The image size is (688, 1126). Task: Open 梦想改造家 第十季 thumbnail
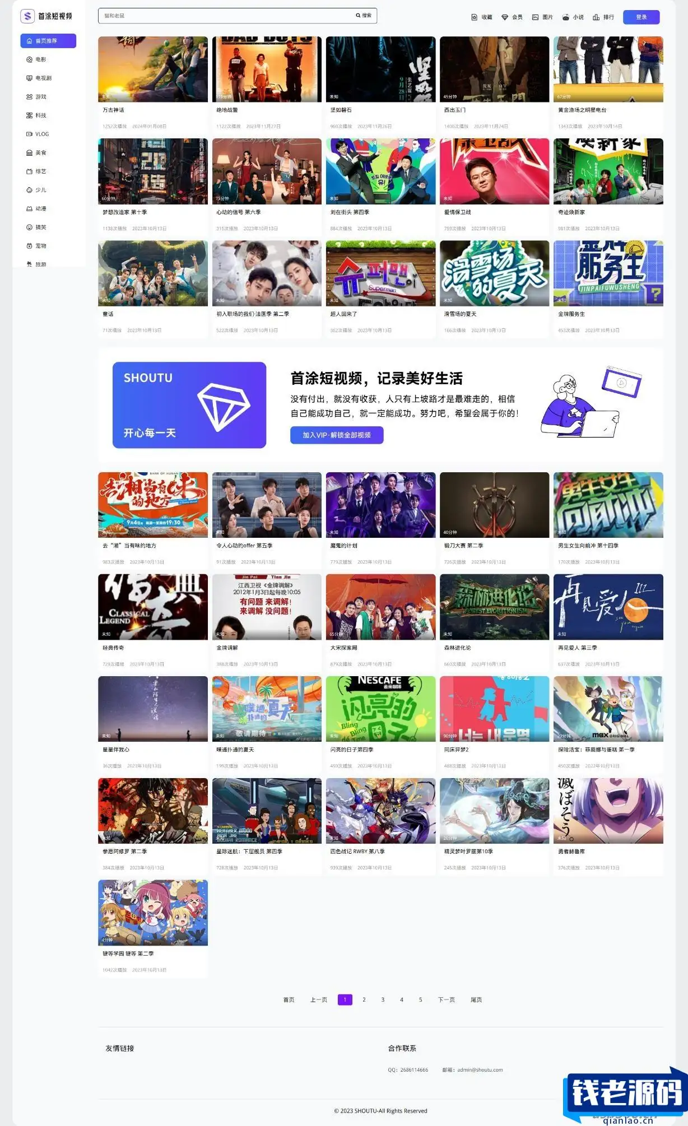pyautogui.click(x=153, y=171)
